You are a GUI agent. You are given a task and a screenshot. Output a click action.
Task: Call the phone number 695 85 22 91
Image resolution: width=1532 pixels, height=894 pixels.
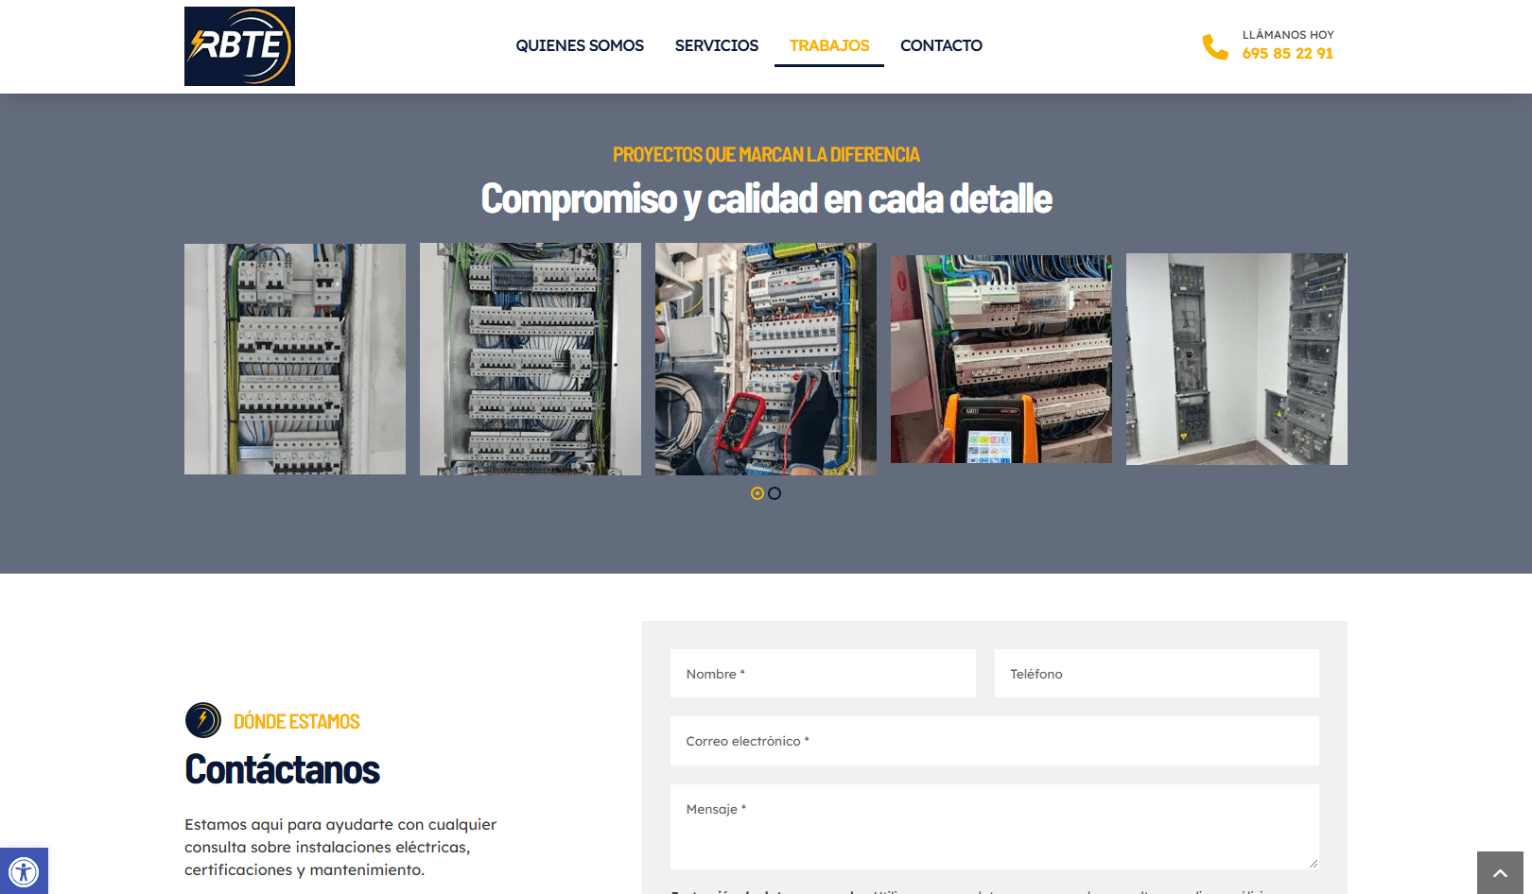(x=1287, y=54)
